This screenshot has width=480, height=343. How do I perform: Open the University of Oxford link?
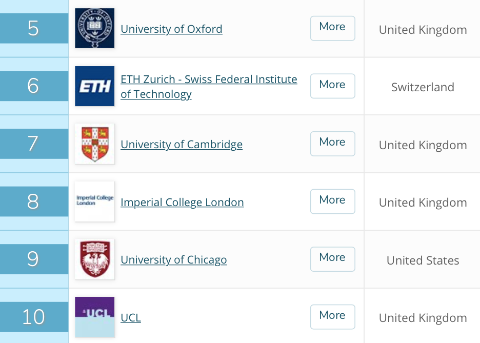coord(171,29)
